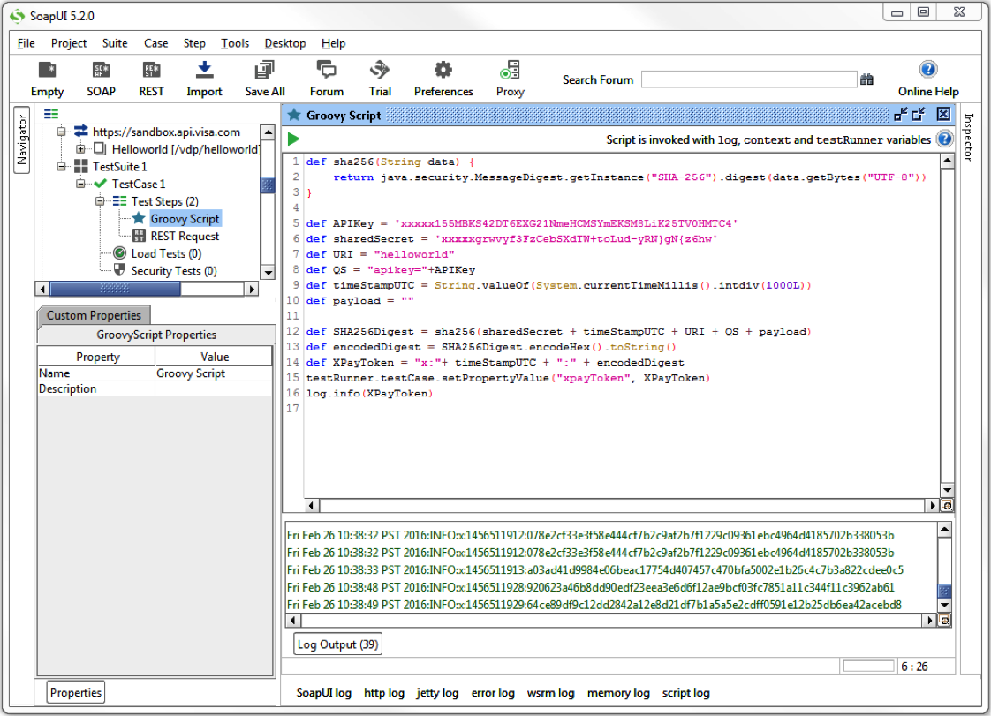The image size is (991, 716).
Task: Expand the Helloworld resource node
Action: click(x=80, y=149)
